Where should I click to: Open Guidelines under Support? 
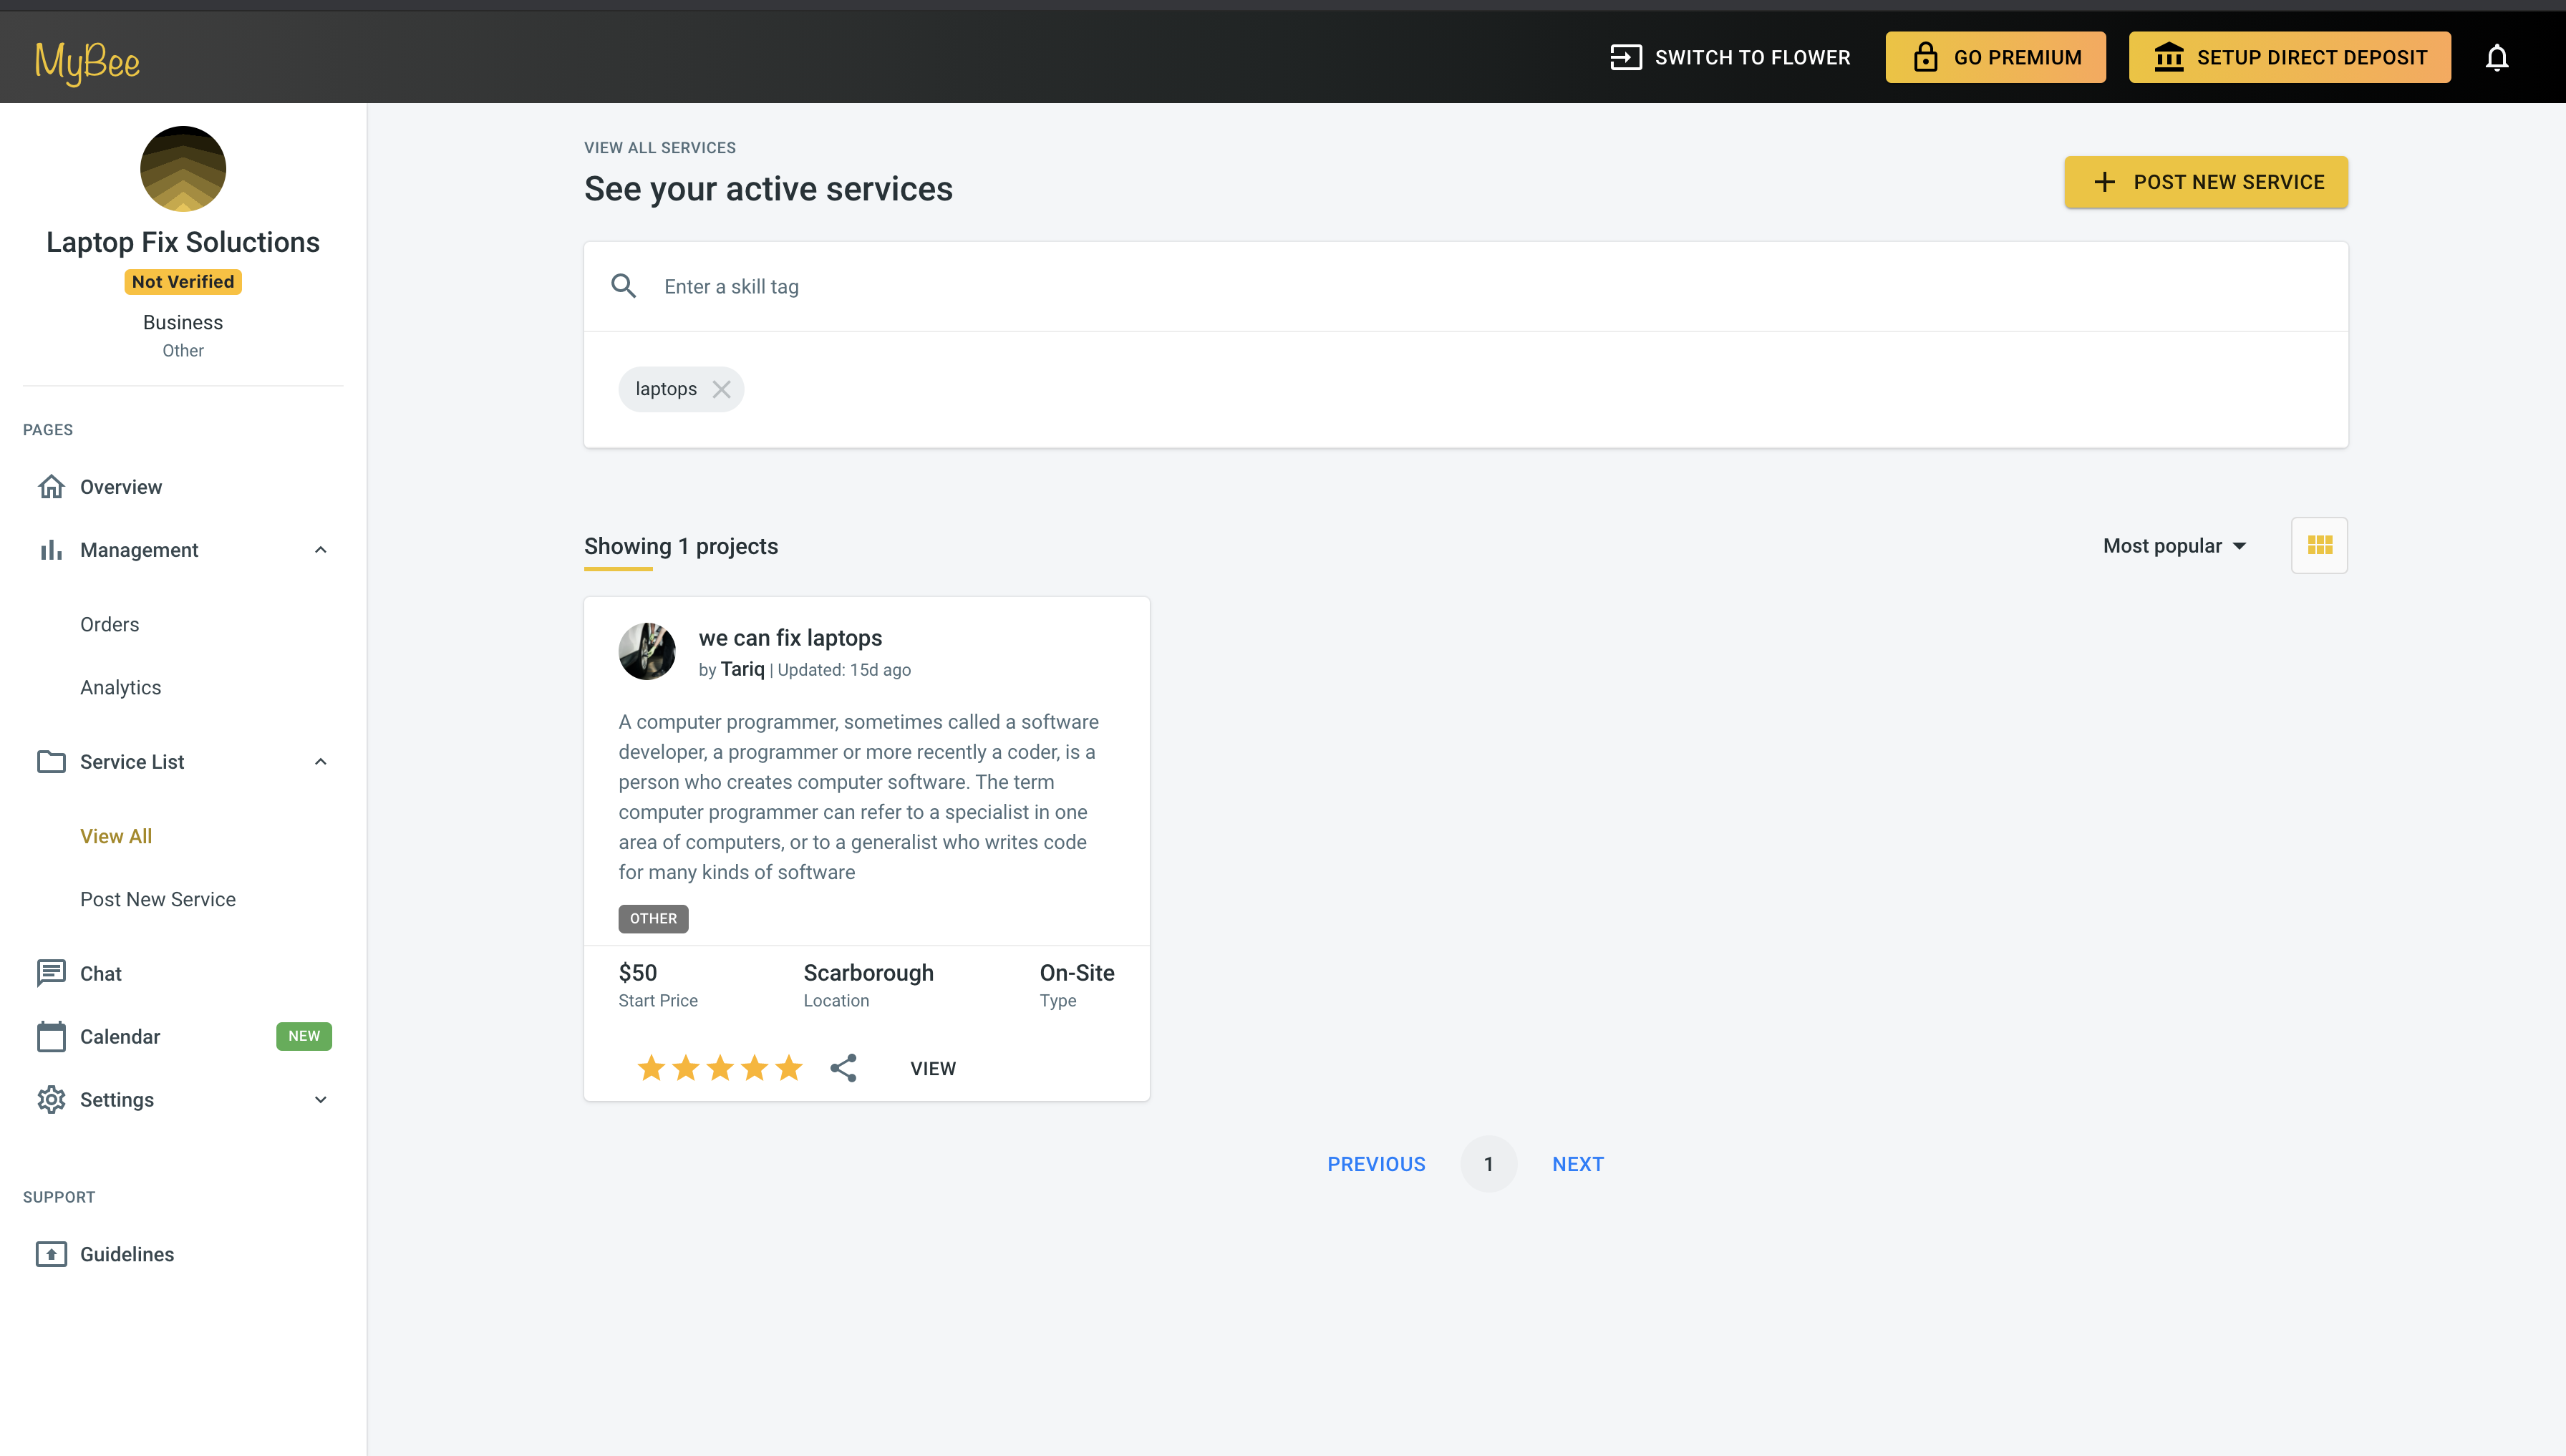tap(127, 1253)
